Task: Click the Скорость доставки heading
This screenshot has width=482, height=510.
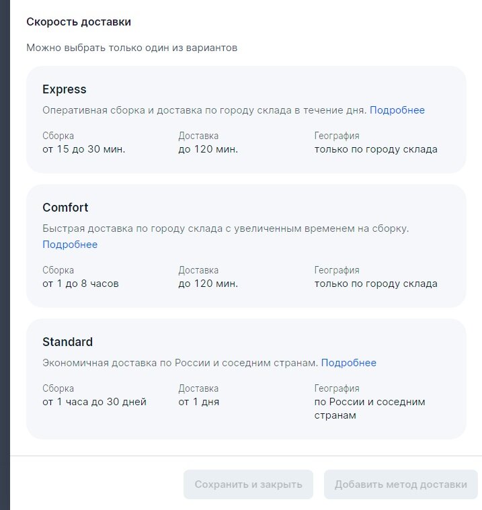Action: 79,22
